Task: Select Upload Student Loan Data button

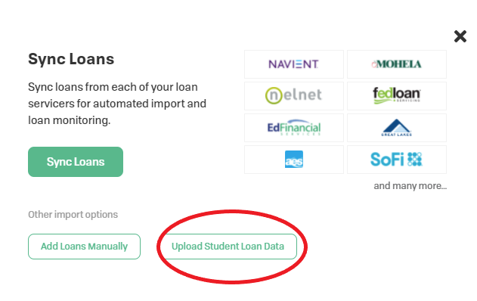Action: tap(228, 247)
